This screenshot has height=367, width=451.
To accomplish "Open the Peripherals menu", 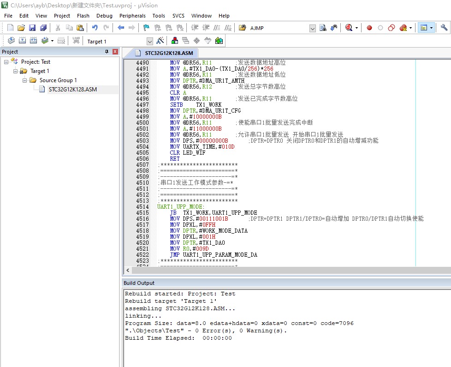I will (132, 16).
